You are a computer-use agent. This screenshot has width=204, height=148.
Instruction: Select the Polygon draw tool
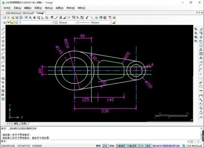pos(3,41)
